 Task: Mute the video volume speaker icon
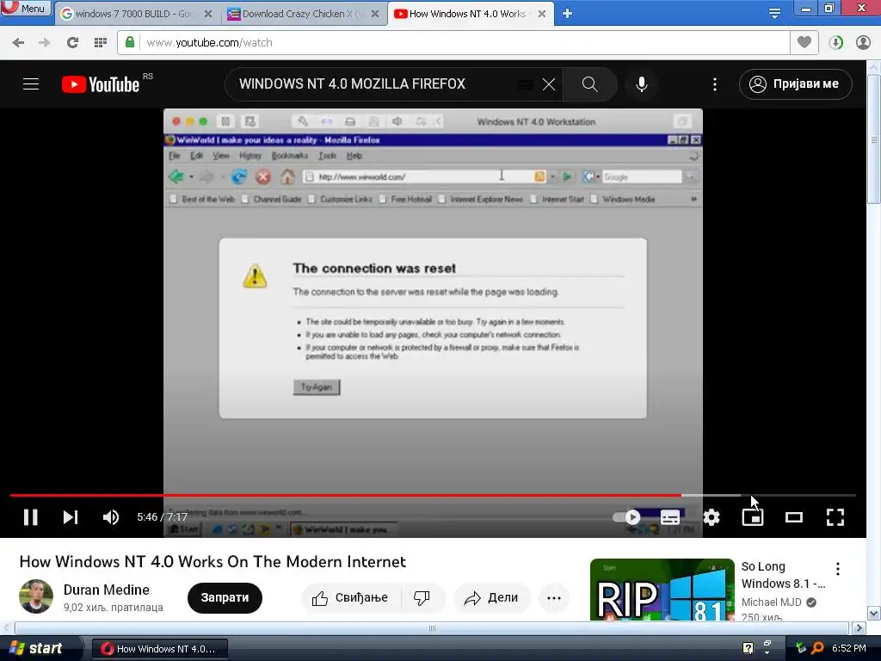click(x=111, y=517)
